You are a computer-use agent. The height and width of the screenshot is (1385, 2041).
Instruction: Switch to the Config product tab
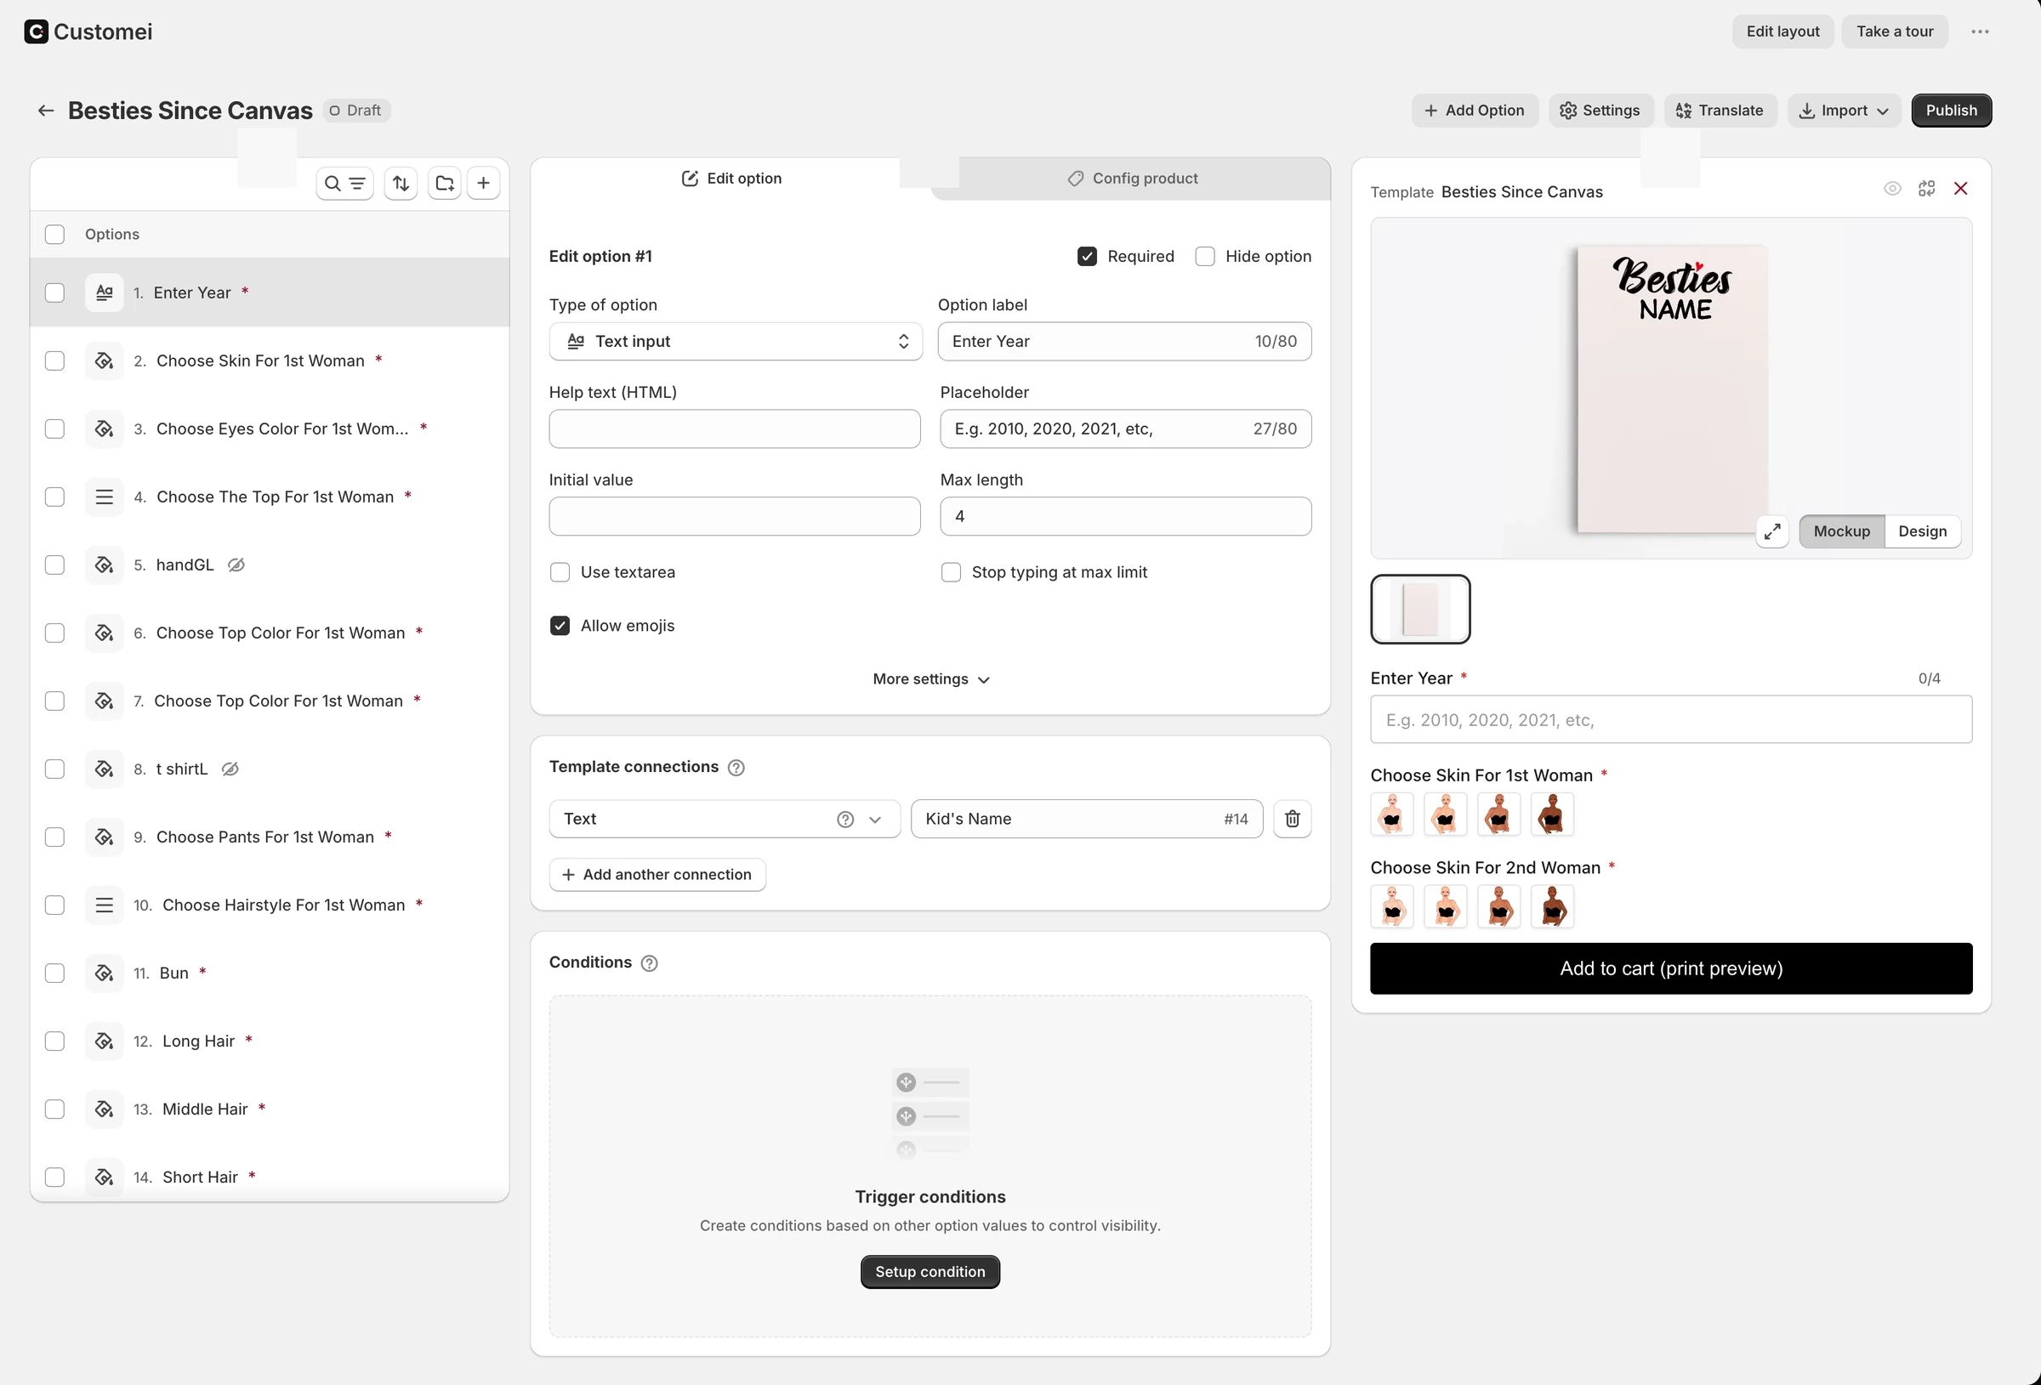(x=1133, y=179)
